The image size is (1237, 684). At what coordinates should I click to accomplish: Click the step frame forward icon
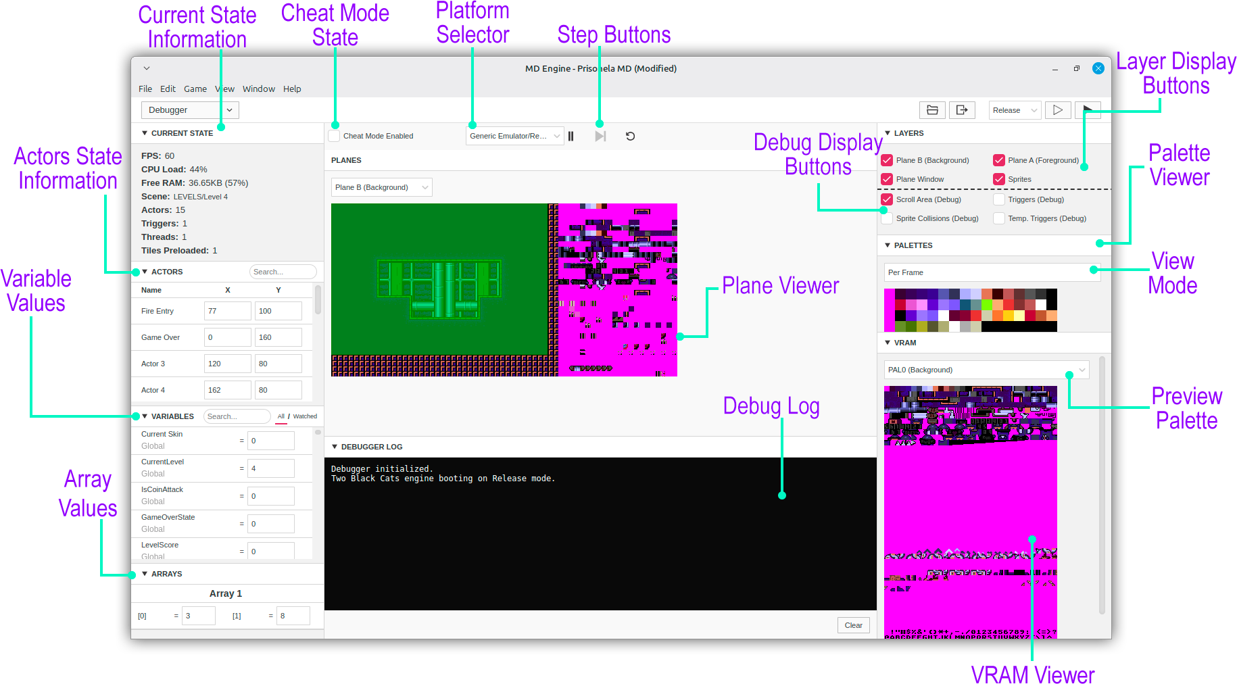600,137
